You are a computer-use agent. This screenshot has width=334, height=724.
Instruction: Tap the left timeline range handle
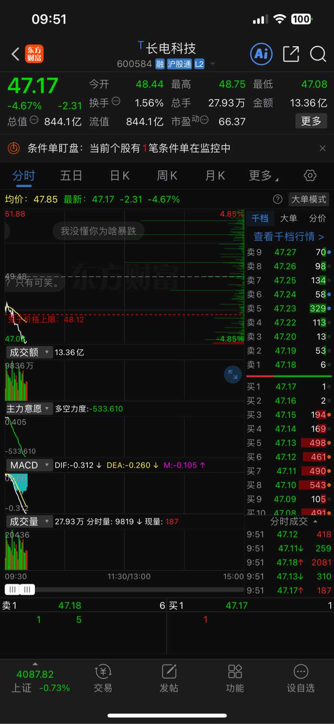[12, 589]
